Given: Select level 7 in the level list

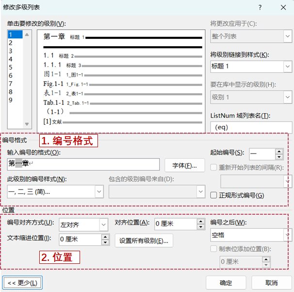Looking at the screenshot, I should point(15,84).
